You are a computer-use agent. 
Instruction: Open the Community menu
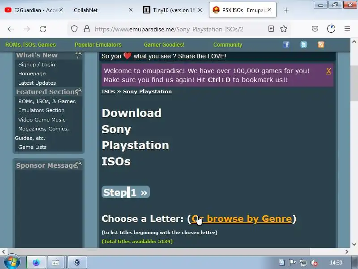coord(228,44)
